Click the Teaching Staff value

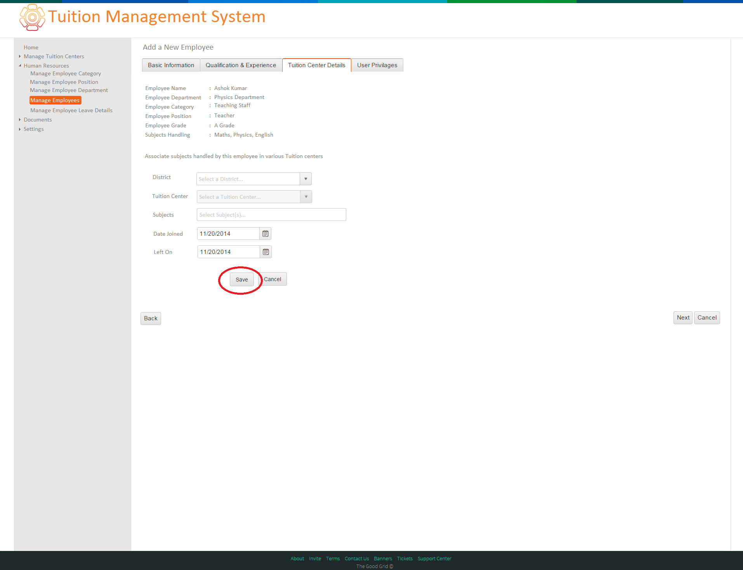coord(232,105)
